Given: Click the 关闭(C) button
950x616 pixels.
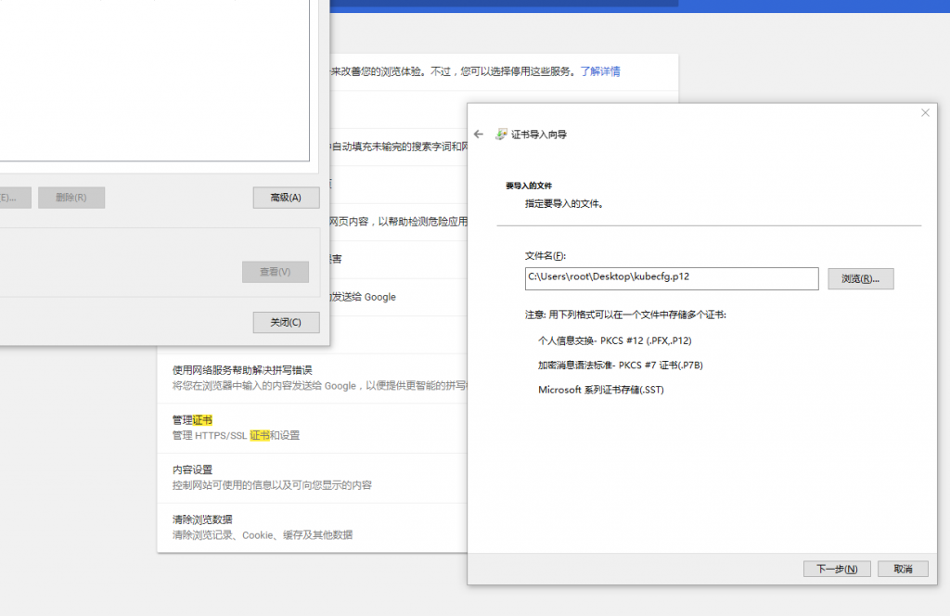Looking at the screenshot, I should pyautogui.click(x=286, y=322).
